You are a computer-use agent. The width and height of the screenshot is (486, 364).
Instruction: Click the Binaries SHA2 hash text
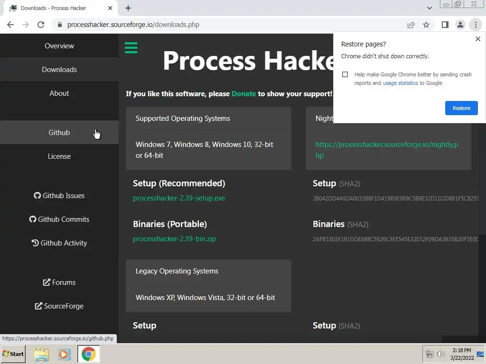395,239
